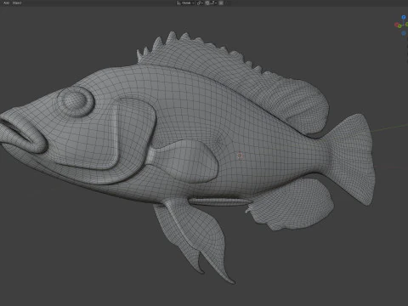Screen dimensions: 408x306
Task: Open the Global transform orientation dropdown
Action: [185, 3]
